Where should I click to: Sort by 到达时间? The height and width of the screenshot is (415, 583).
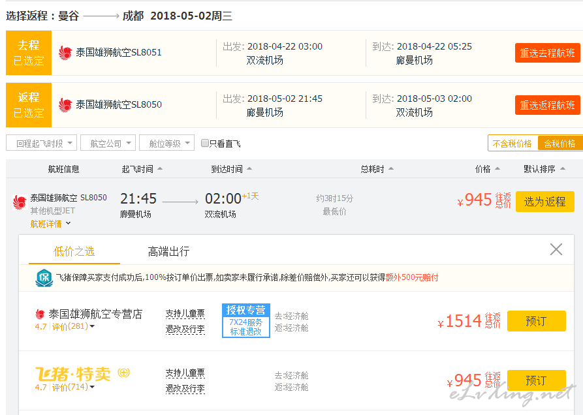(x=231, y=169)
